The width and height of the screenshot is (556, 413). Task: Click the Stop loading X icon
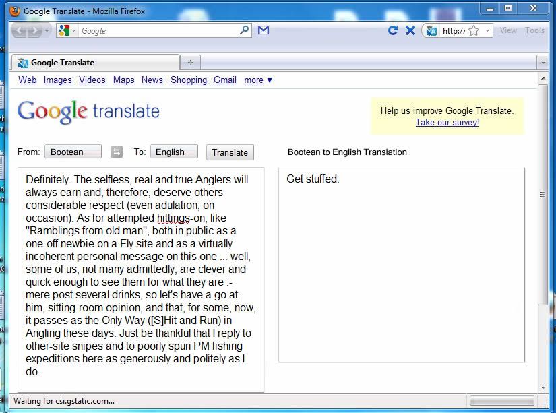[x=410, y=30]
